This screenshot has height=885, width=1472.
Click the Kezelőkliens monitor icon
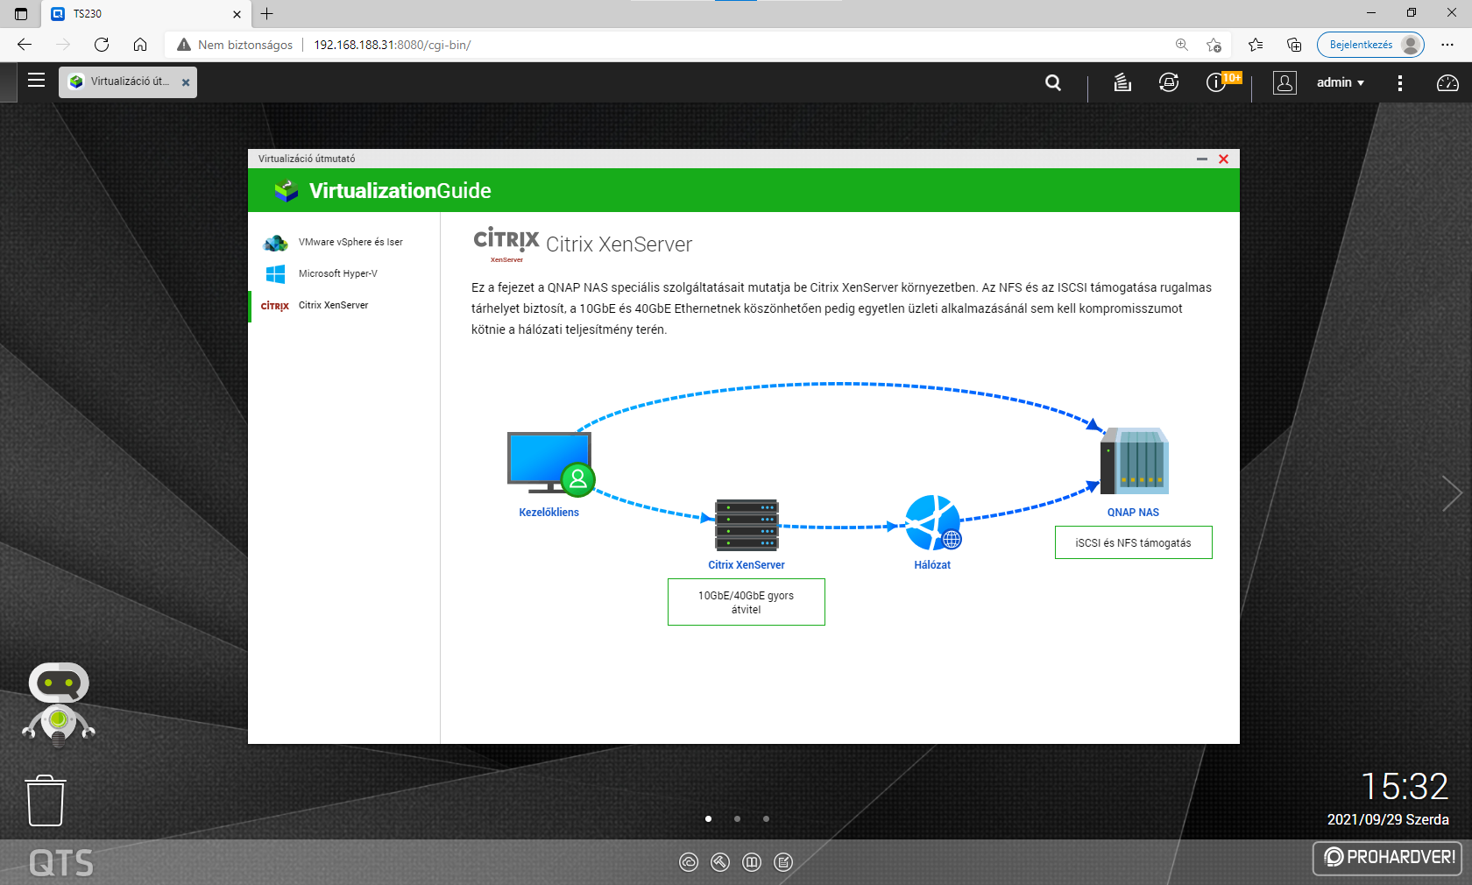point(550,464)
